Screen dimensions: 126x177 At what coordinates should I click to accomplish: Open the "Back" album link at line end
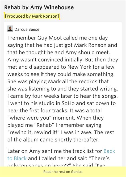pos(109,151)
